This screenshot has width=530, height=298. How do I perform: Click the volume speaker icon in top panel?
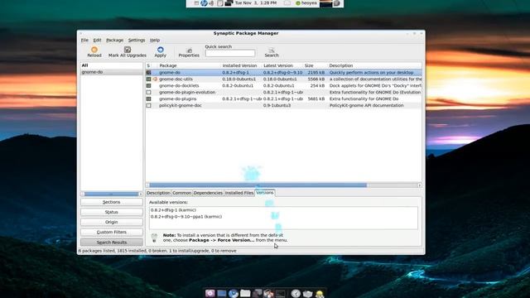pos(212,3)
